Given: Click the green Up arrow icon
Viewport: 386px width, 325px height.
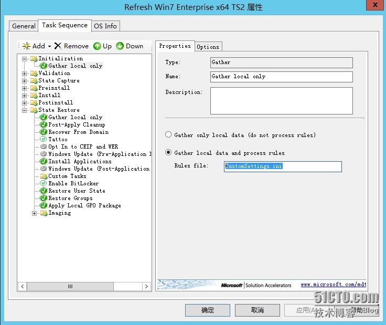Looking at the screenshot, I should click(97, 46).
